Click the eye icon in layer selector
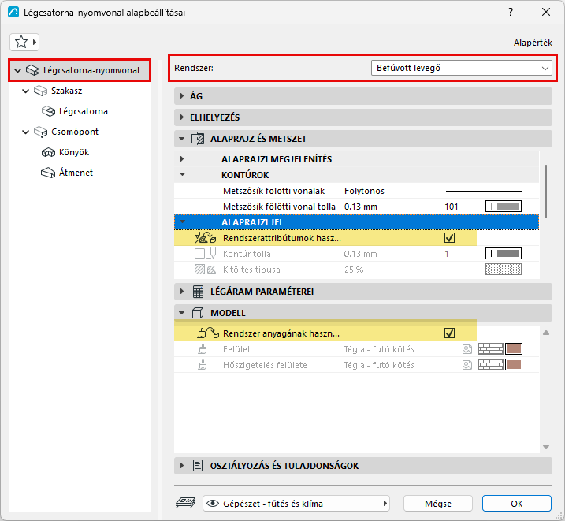Viewport: 565px width, 521px height. [213, 504]
